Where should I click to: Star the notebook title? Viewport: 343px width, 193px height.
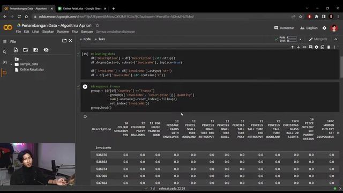97,25
